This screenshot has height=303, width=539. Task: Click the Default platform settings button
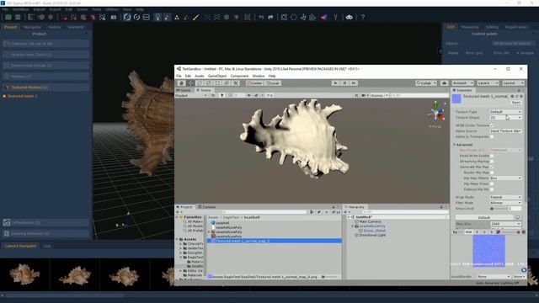point(484,217)
